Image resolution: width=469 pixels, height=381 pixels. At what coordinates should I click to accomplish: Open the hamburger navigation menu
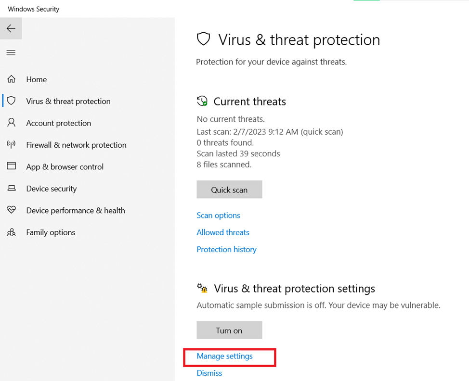pos(11,53)
